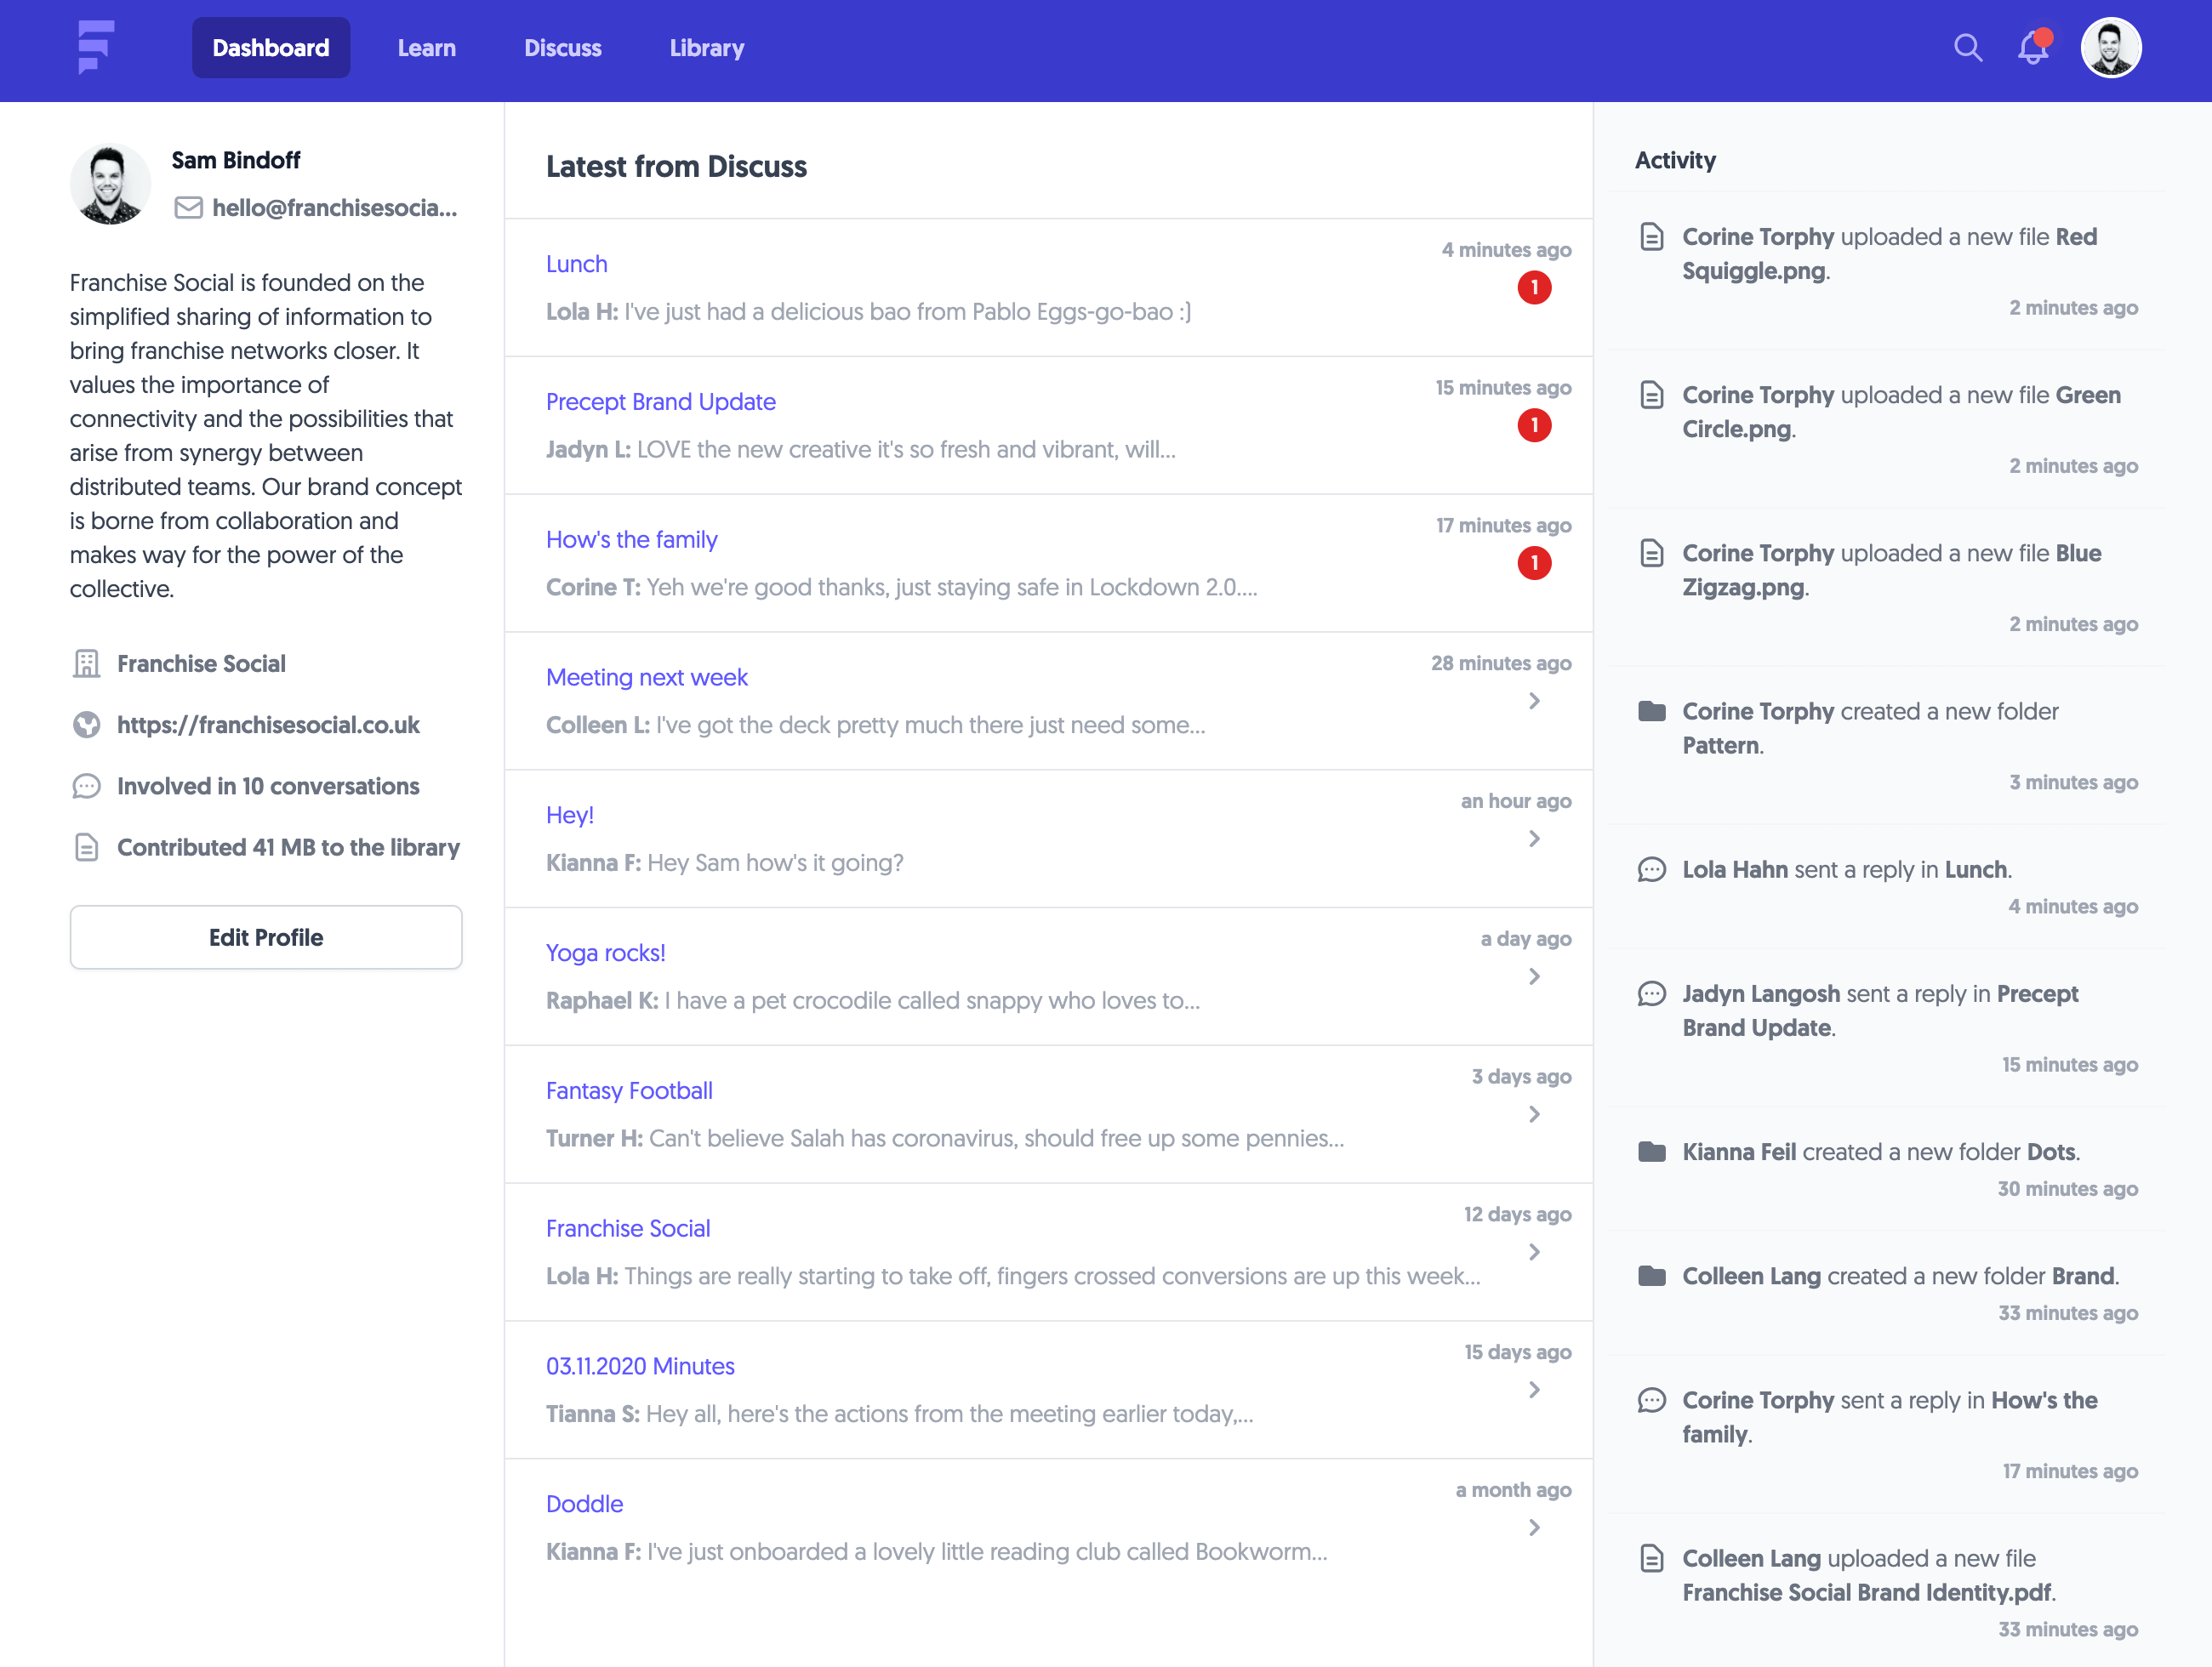The image size is (2212, 1667).
Task: Click the envelope email icon
Action: click(188, 208)
